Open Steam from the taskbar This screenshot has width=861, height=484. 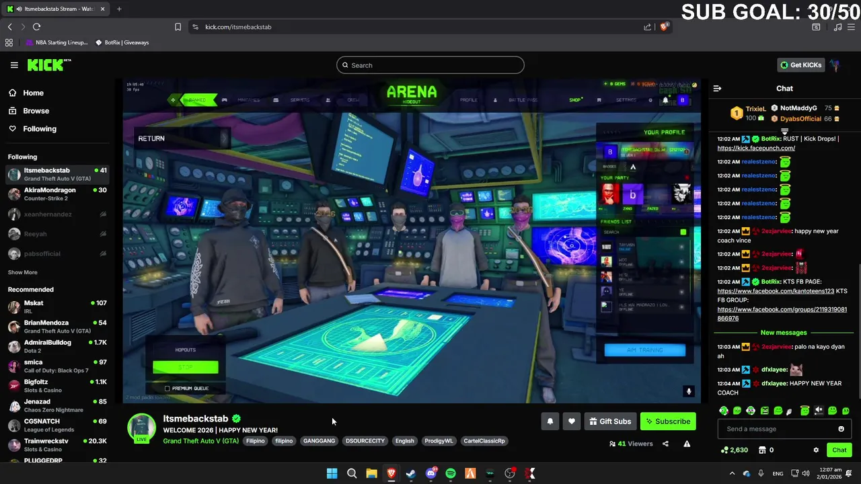tap(411, 473)
